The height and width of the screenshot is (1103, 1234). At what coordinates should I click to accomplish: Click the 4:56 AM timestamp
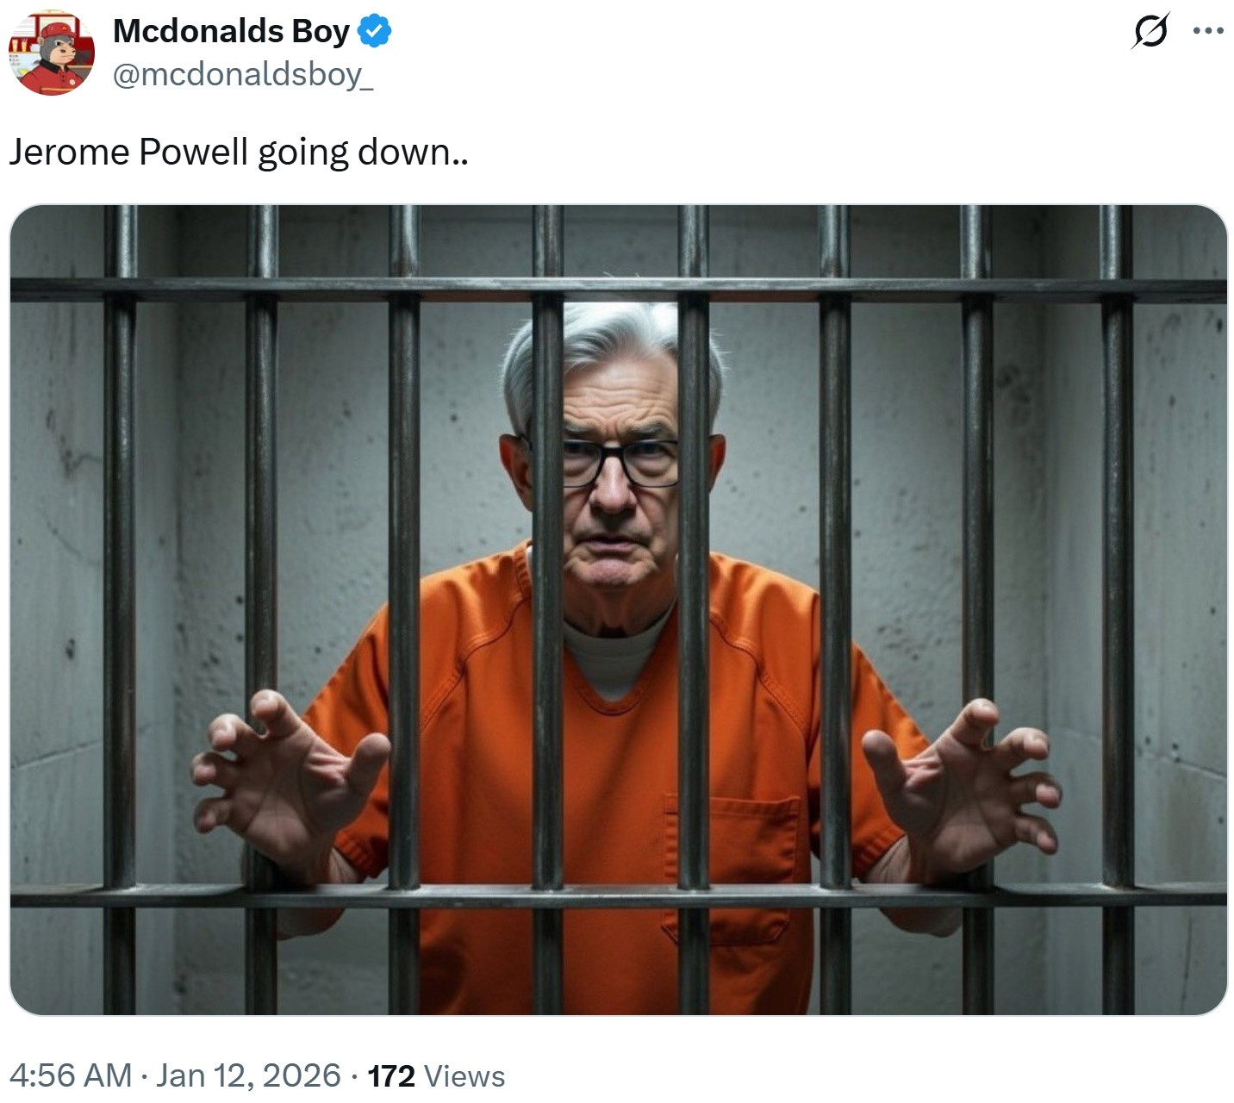tap(71, 1075)
